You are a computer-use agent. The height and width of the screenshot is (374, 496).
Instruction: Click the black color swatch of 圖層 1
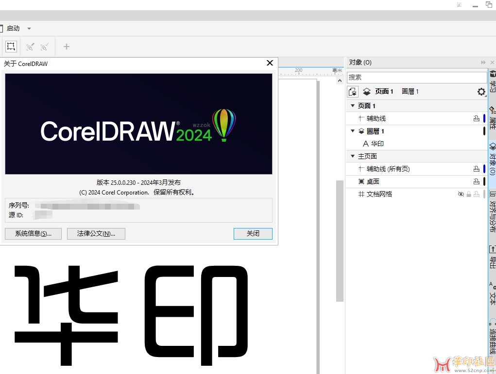click(484, 131)
